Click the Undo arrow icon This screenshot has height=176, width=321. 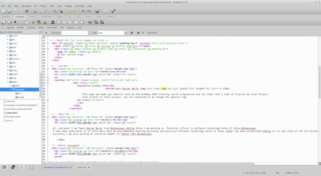point(69,11)
